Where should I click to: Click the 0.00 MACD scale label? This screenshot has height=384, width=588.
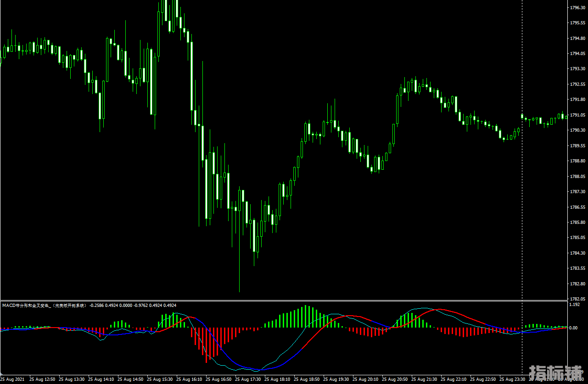click(x=573, y=328)
